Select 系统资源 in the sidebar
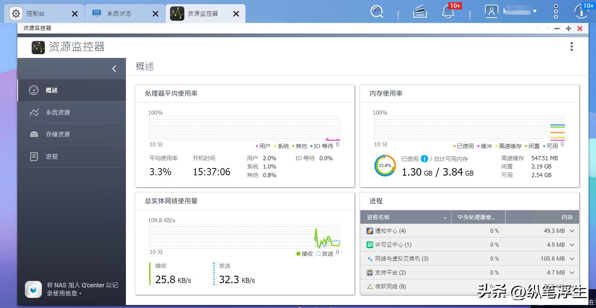The height and width of the screenshot is (308, 596). point(72,112)
